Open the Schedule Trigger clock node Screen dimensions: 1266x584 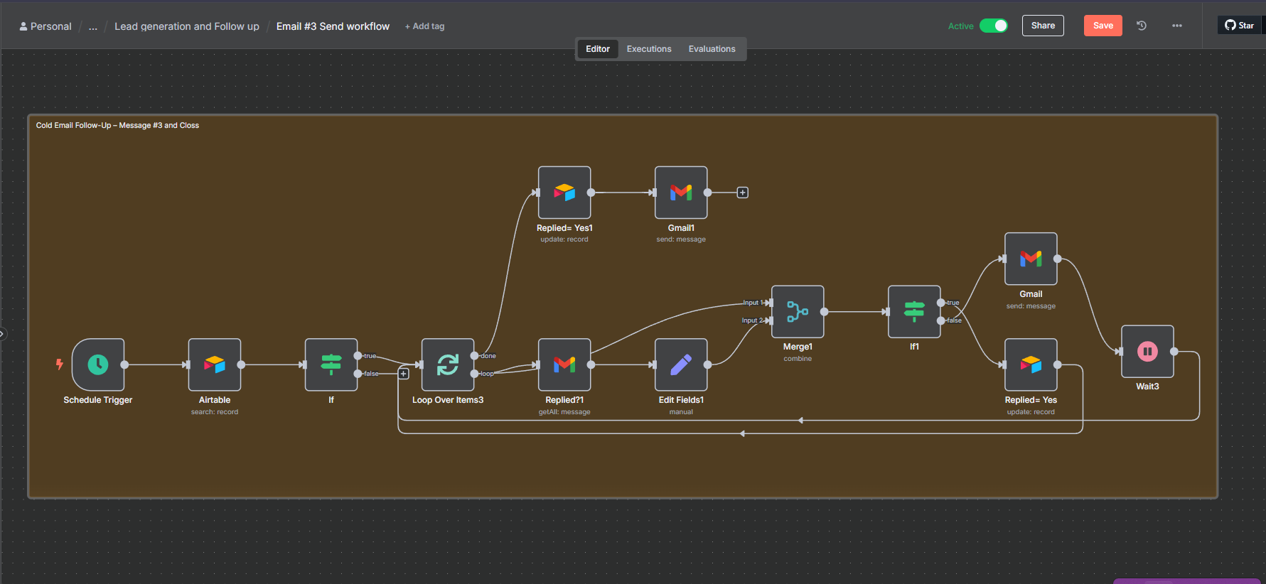98,364
